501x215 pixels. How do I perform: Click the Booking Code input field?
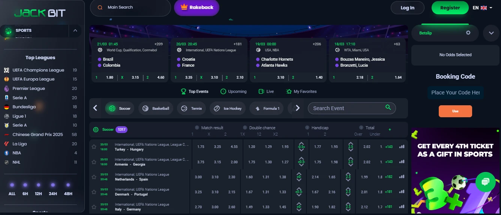coord(455,93)
